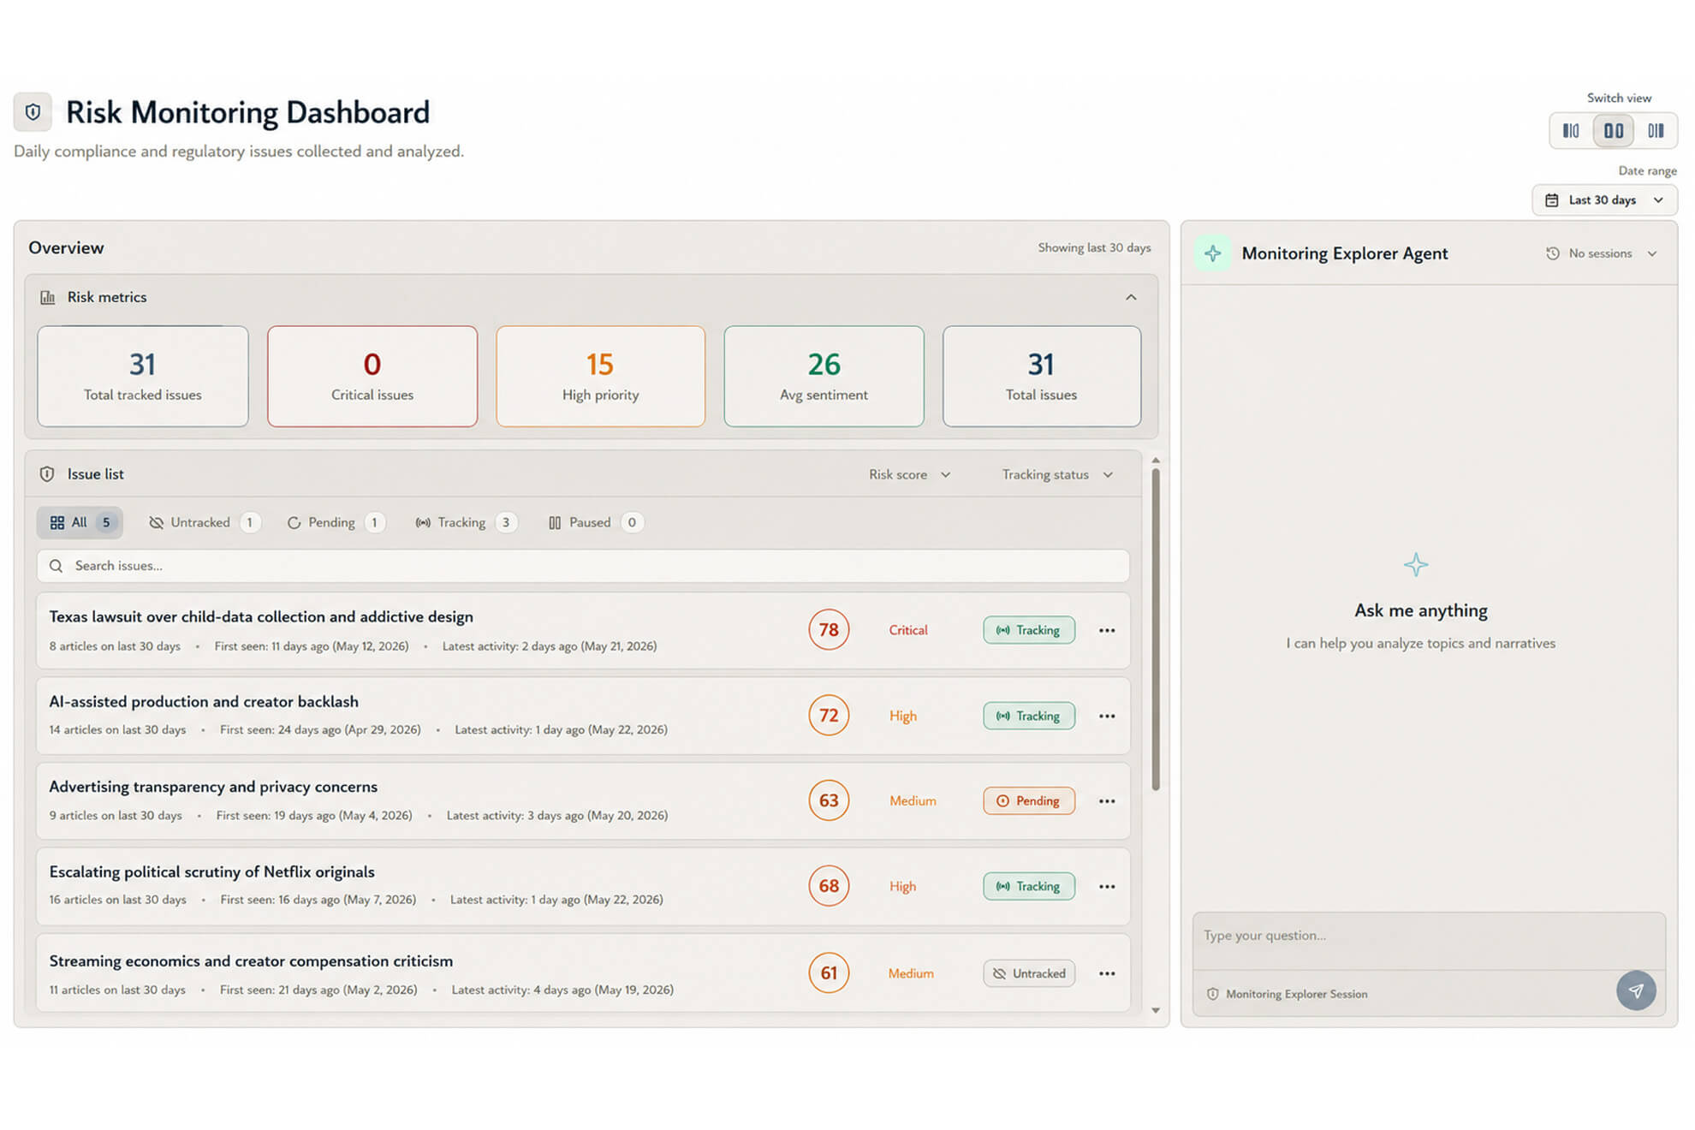Click risk score 63 badge
1695x1130 pixels.
(x=829, y=800)
